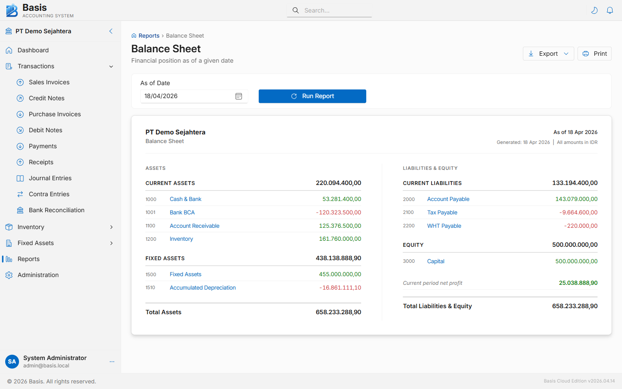This screenshot has width=622, height=389.
Task: Go to Reports via the breadcrumb
Action: 149,35
